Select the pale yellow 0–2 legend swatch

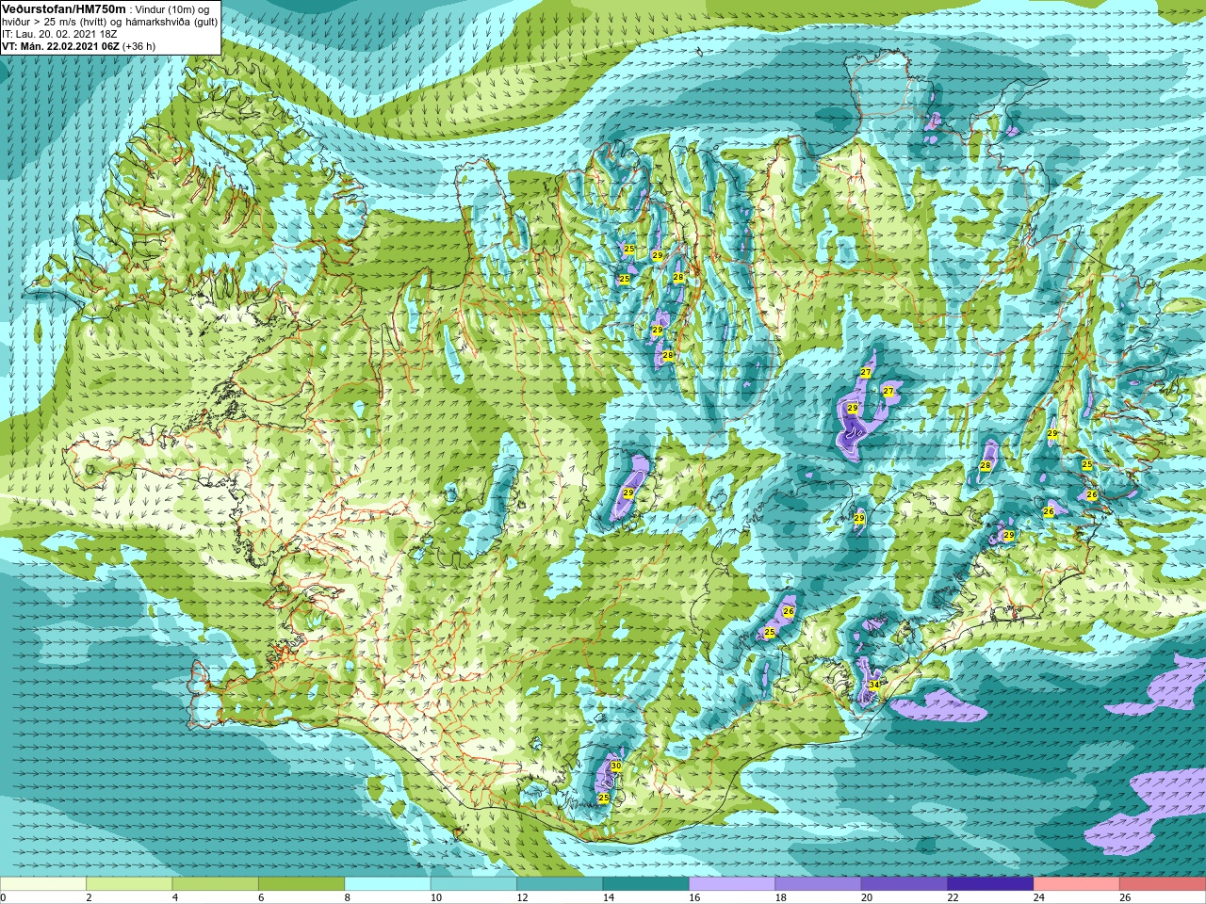(x=43, y=884)
